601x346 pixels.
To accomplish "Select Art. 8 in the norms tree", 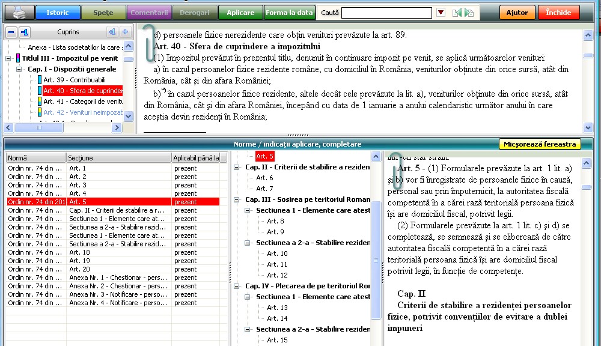I will click(275, 221).
